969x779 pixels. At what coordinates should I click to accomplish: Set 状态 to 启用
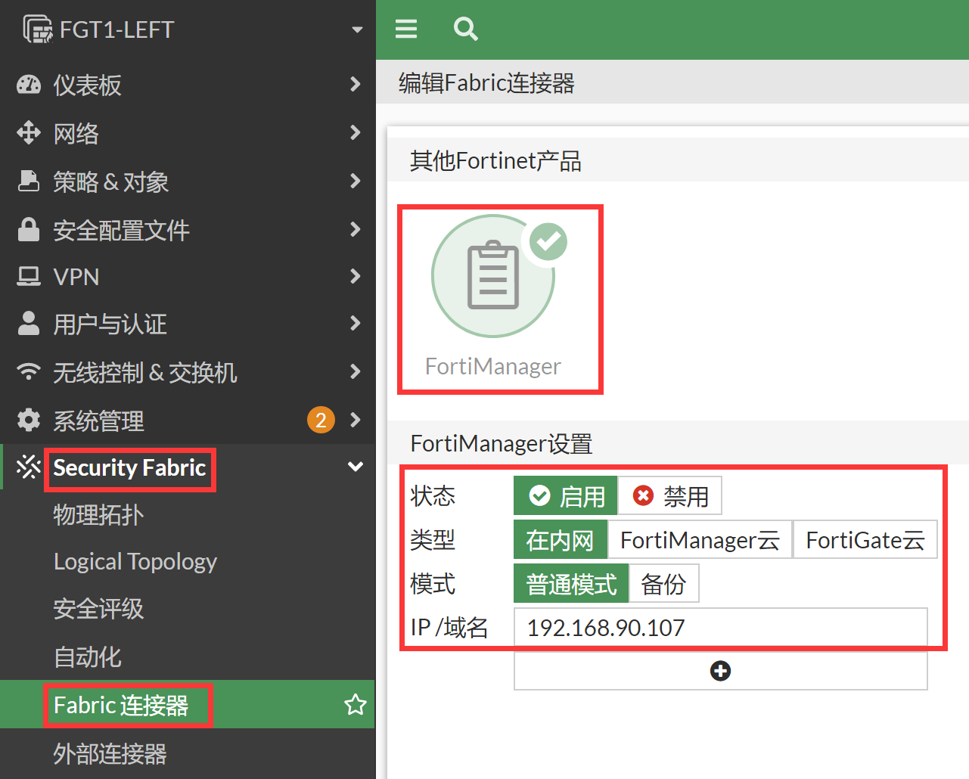coord(566,496)
